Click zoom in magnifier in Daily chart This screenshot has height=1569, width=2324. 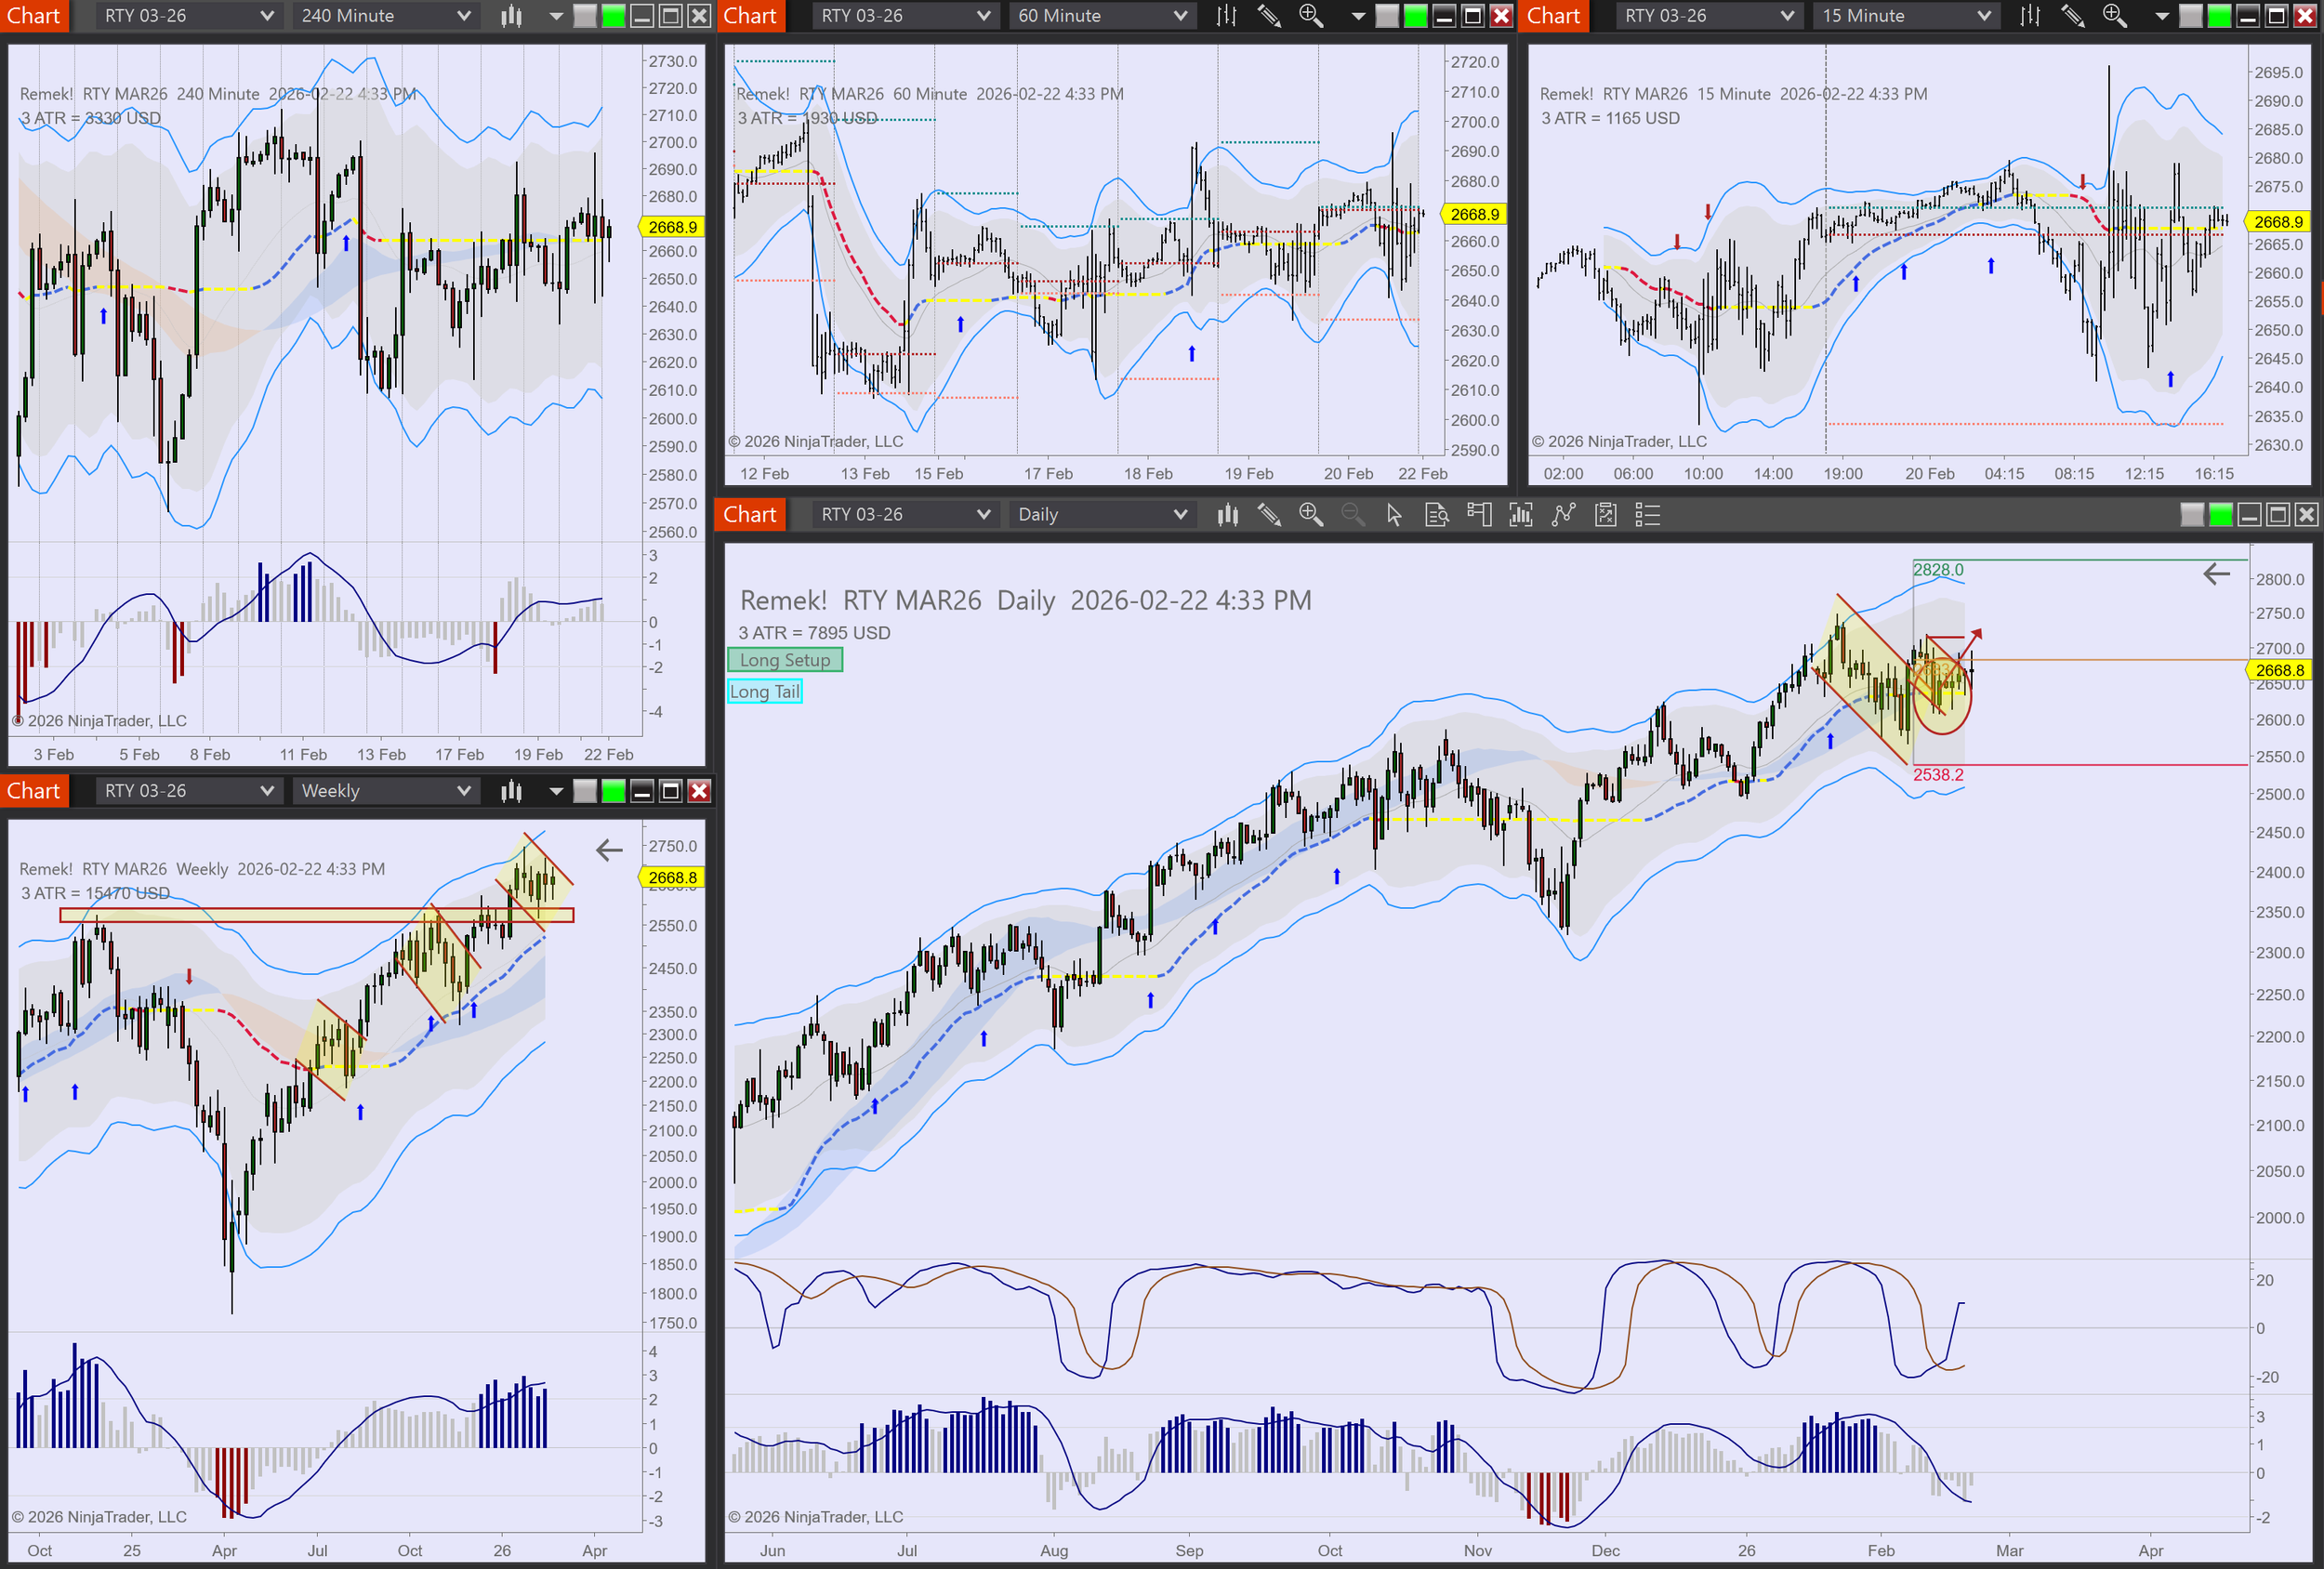pyautogui.click(x=1310, y=515)
